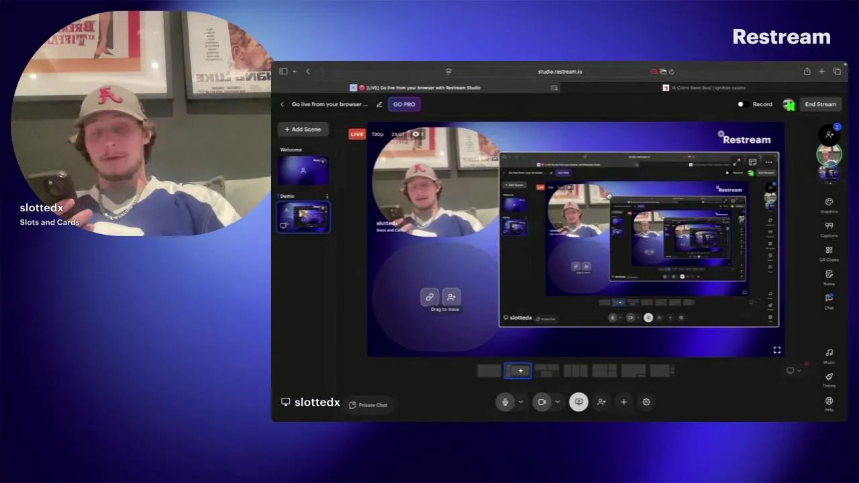Click the plus add source button
The image size is (859, 483).
[x=623, y=402]
